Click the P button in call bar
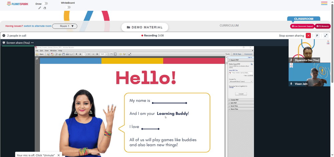This screenshot has width=334, height=157. click(x=317, y=35)
